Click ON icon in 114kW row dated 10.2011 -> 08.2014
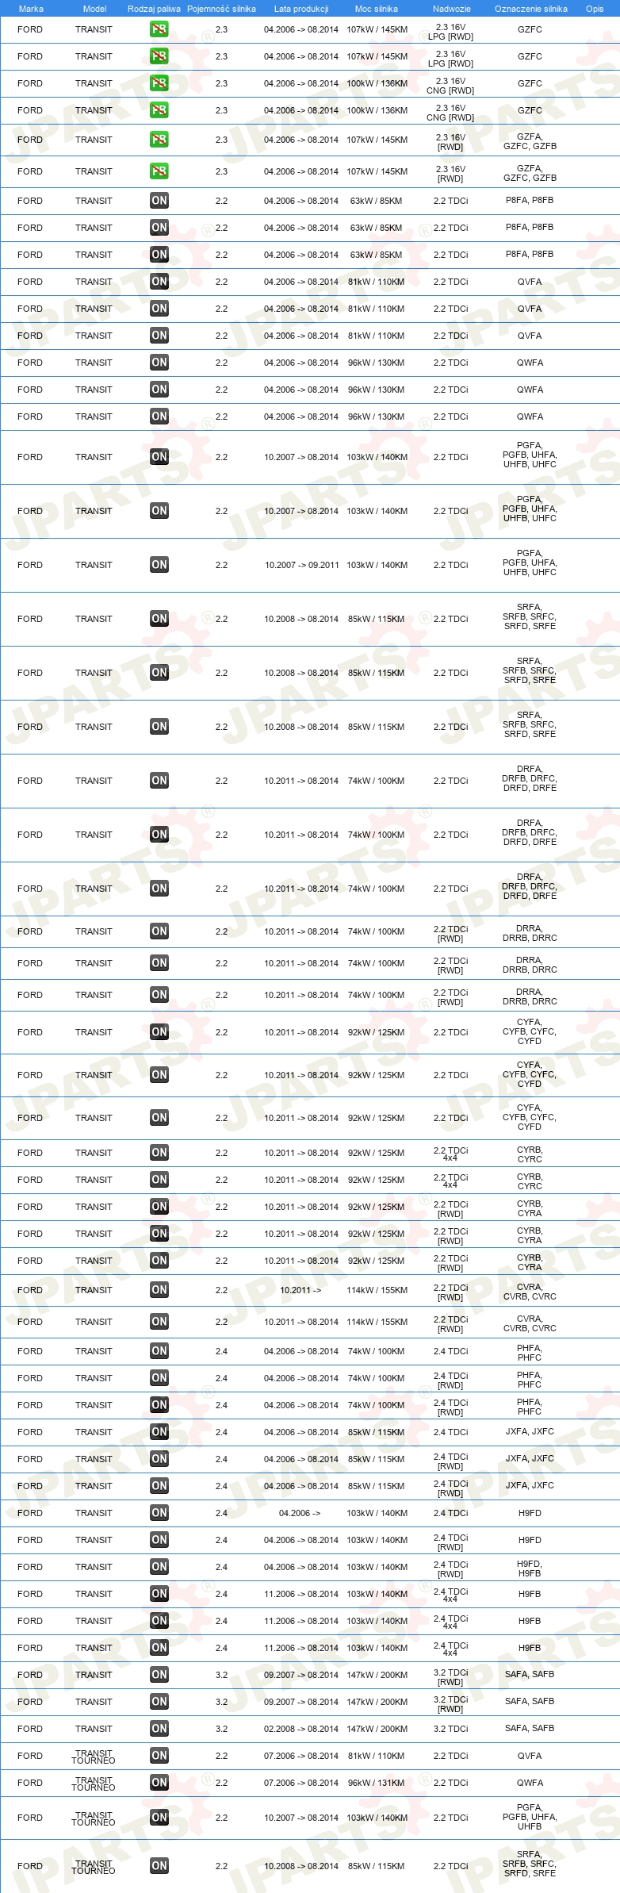 [159, 1322]
